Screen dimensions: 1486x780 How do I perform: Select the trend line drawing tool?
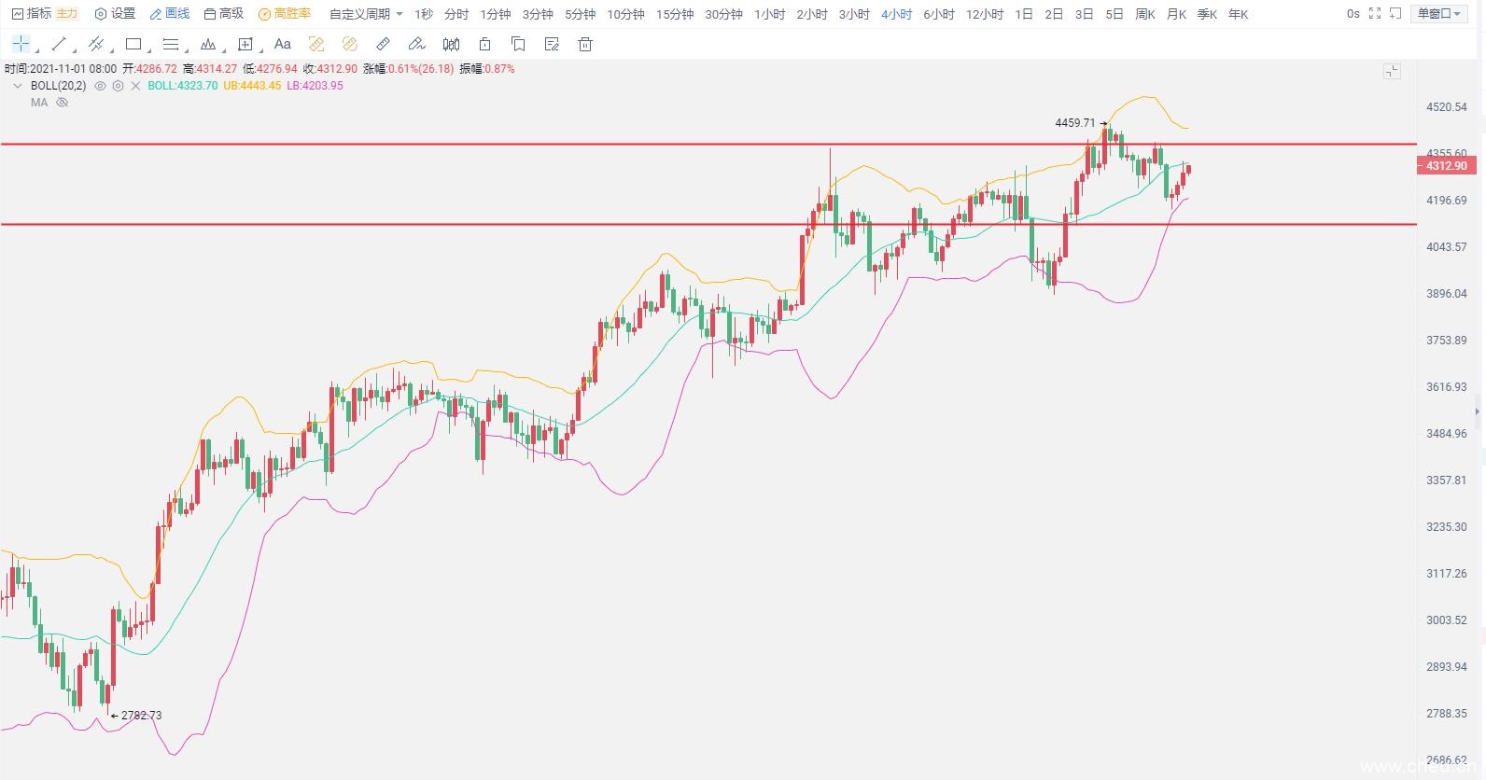tap(58, 44)
